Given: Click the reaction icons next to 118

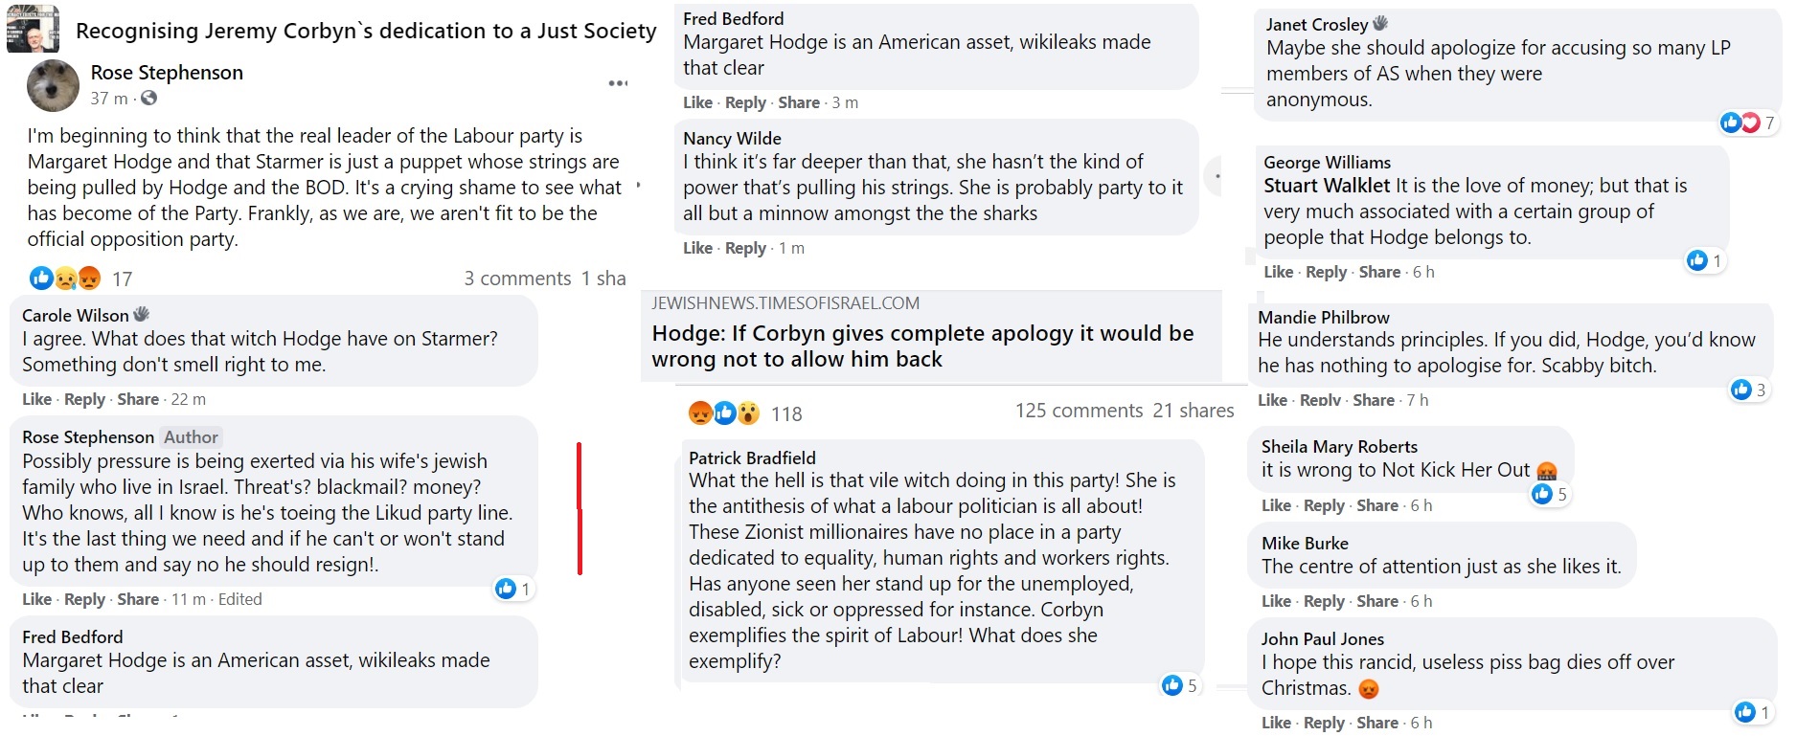Looking at the screenshot, I should click(x=724, y=413).
